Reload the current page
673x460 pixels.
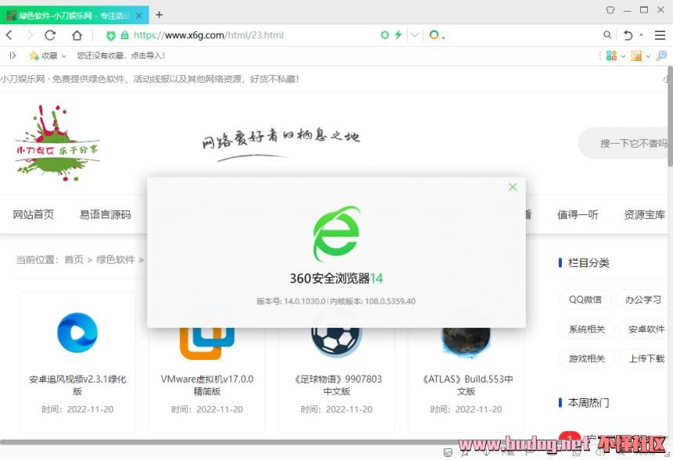click(x=50, y=35)
